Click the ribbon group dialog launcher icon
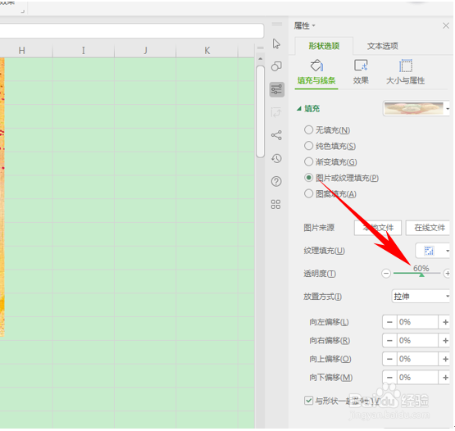Screen dimensions: 455x431 point(23,11)
